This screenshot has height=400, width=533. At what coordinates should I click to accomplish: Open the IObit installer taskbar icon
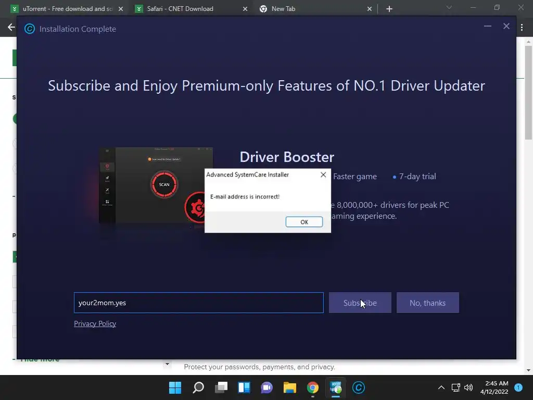point(336,387)
